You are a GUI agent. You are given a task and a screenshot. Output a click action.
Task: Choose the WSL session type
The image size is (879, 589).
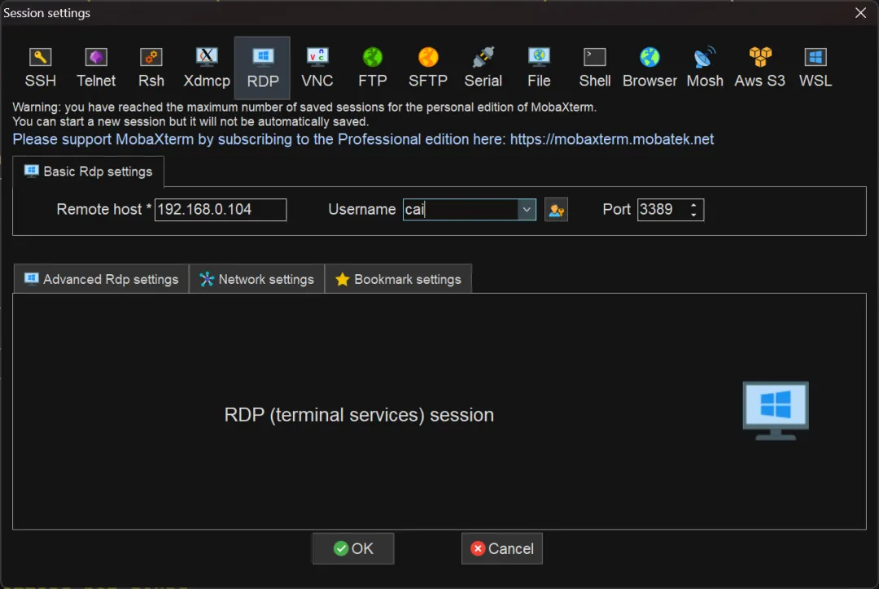pos(815,68)
